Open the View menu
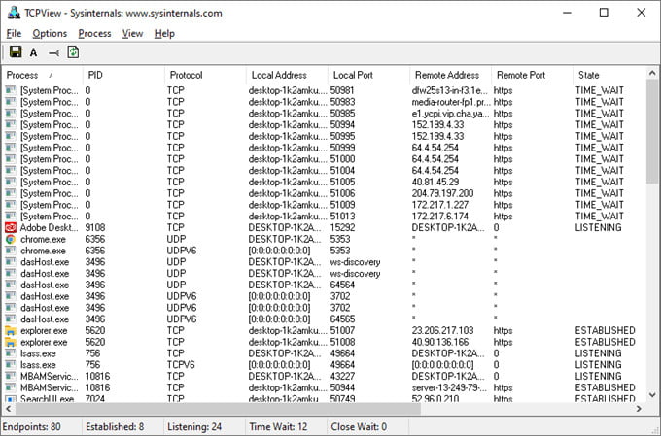The image size is (661, 436). (132, 34)
